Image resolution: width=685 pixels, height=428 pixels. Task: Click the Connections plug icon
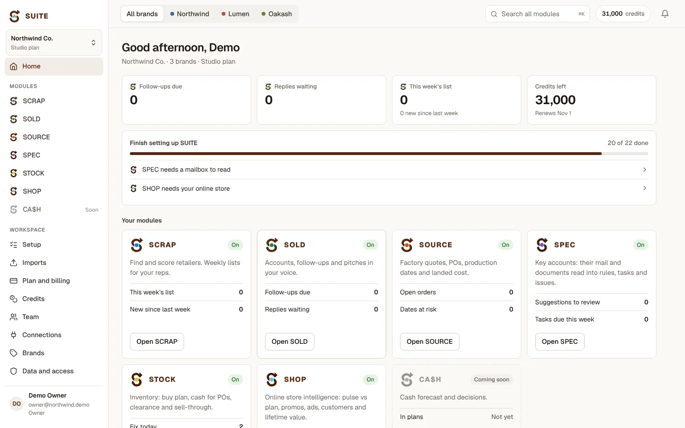pos(14,335)
